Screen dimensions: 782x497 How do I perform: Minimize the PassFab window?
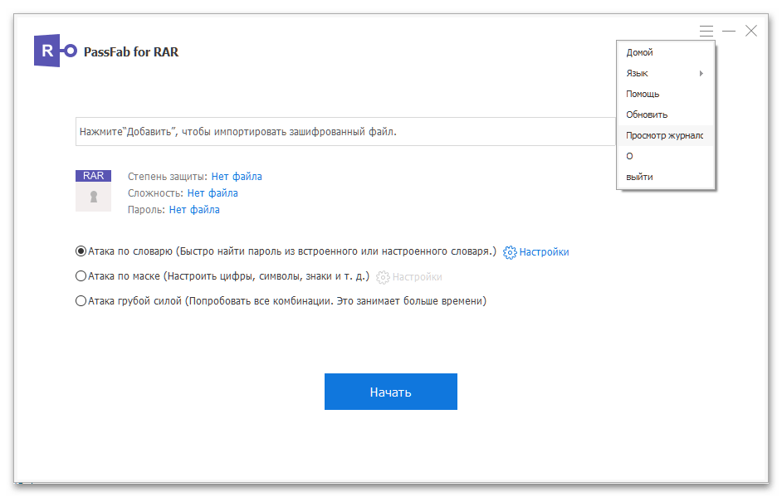coord(729,31)
